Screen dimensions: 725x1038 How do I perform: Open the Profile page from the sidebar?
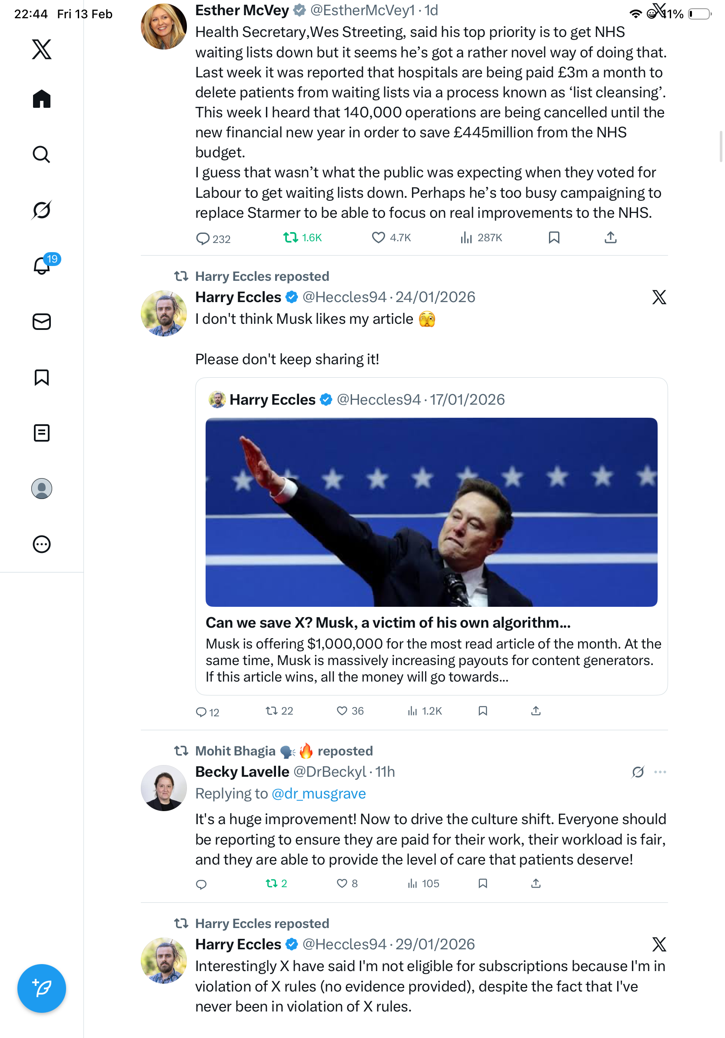coord(42,488)
